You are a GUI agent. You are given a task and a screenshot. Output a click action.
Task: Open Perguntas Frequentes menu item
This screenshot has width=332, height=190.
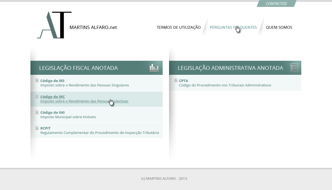click(x=233, y=27)
